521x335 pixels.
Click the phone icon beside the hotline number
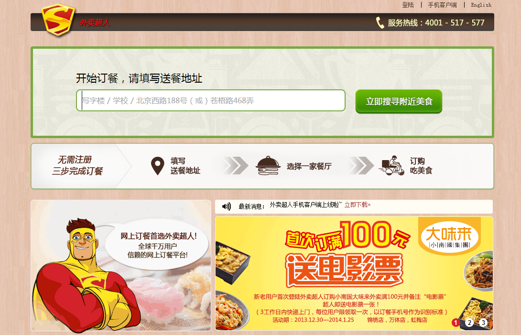point(380,22)
